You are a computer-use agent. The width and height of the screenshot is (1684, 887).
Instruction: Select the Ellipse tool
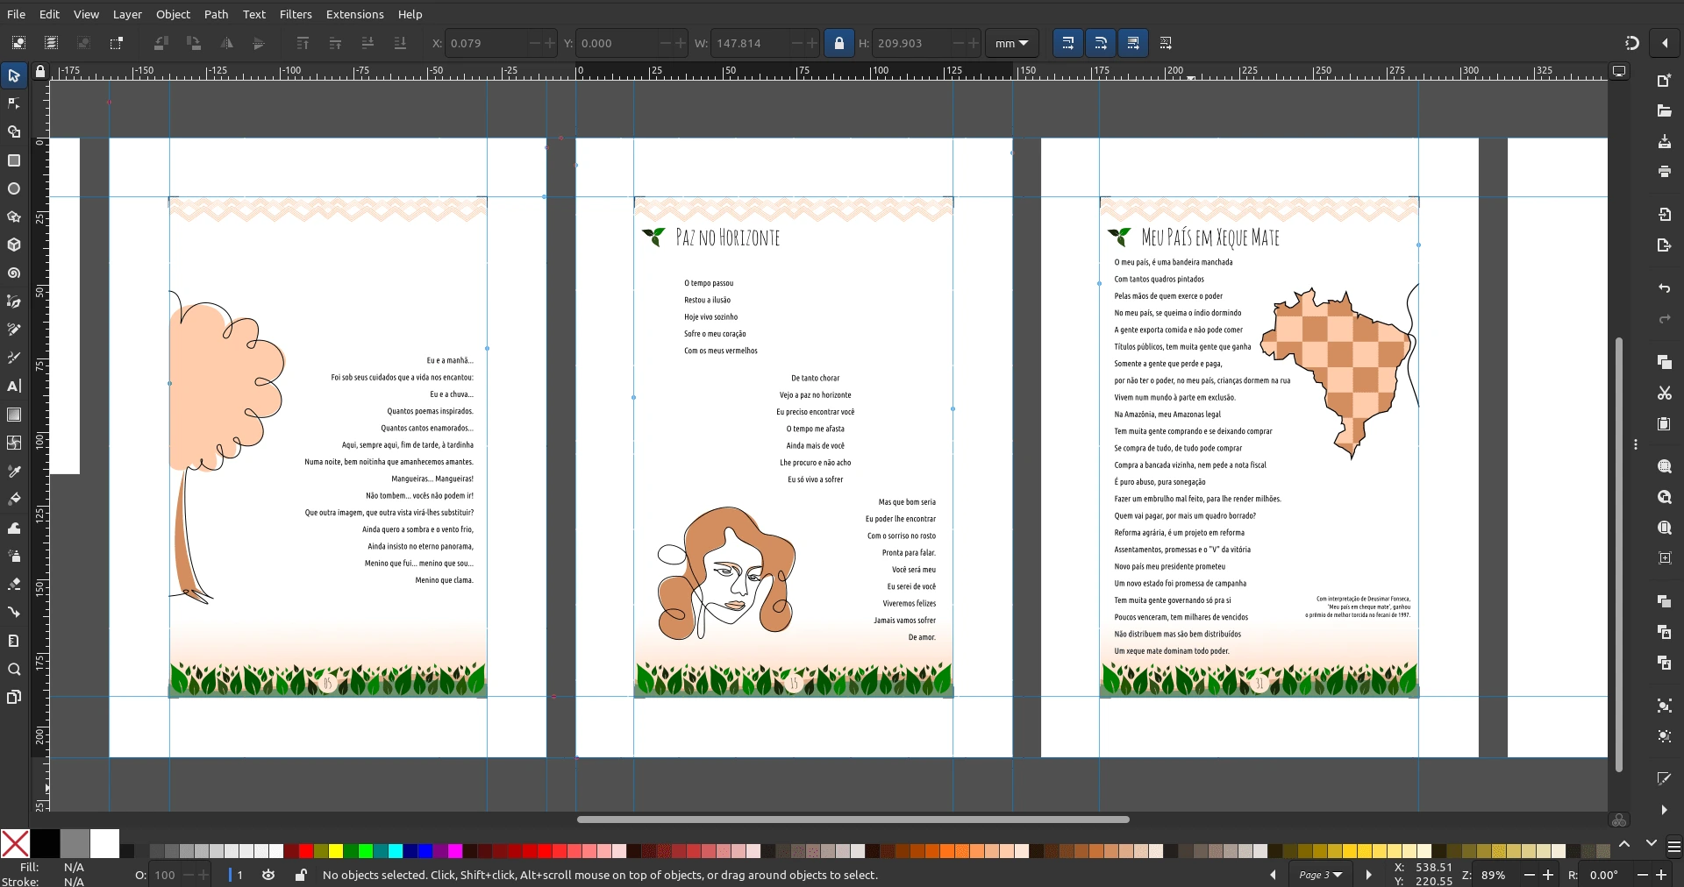[14, 188]
